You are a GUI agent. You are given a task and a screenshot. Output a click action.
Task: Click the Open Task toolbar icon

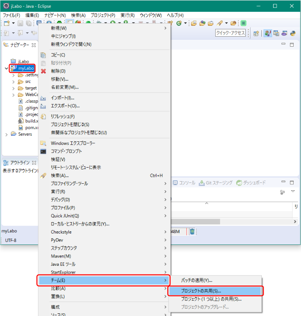(x=210, y=24)
